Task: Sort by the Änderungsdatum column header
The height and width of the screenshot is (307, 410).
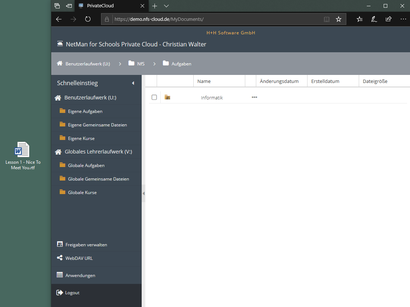Action: point(279,81)
